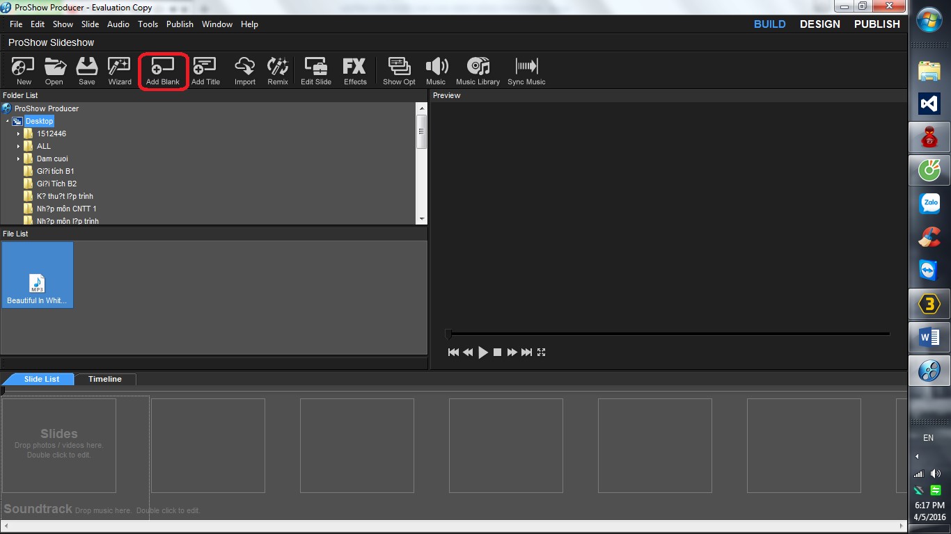Launch the Wizard tool
Screen dimensions: 951x534
pos(120,72)
